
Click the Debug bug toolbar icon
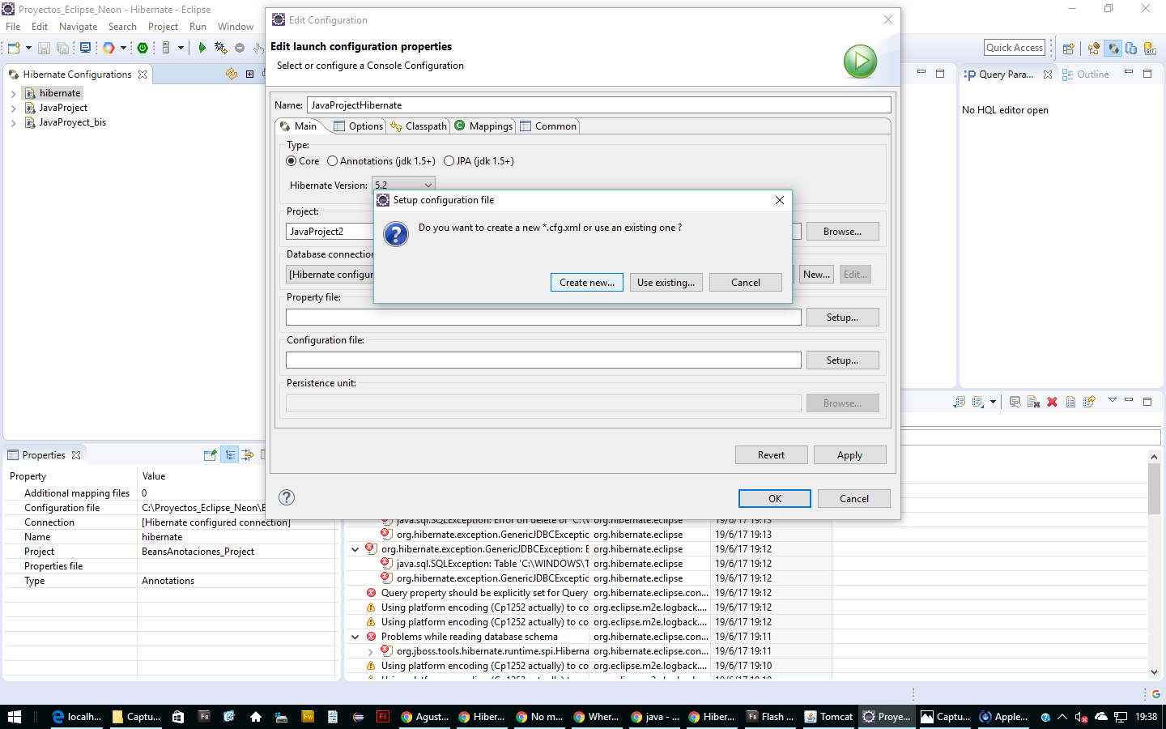[x=220, y=48]
